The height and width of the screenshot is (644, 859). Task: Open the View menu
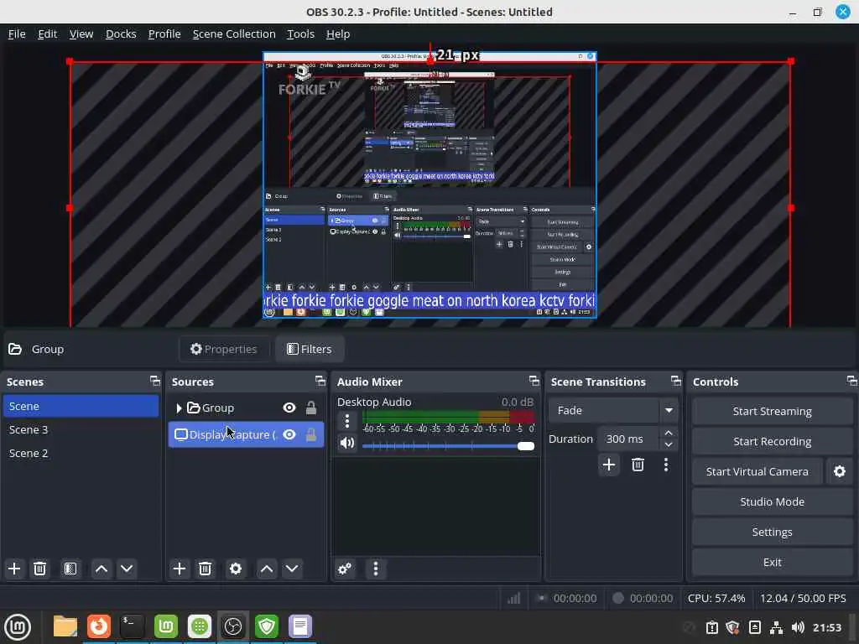81,34
